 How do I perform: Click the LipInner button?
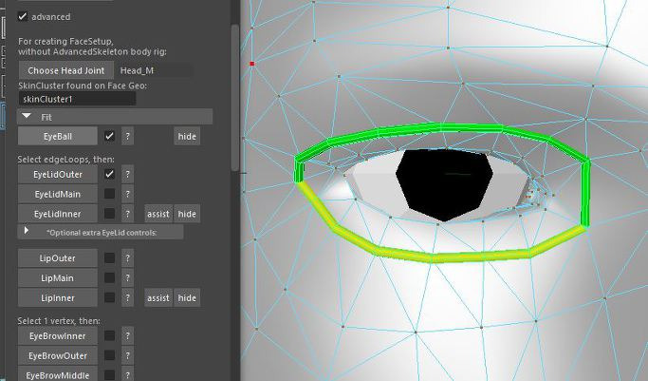click(x=58, y=297)
